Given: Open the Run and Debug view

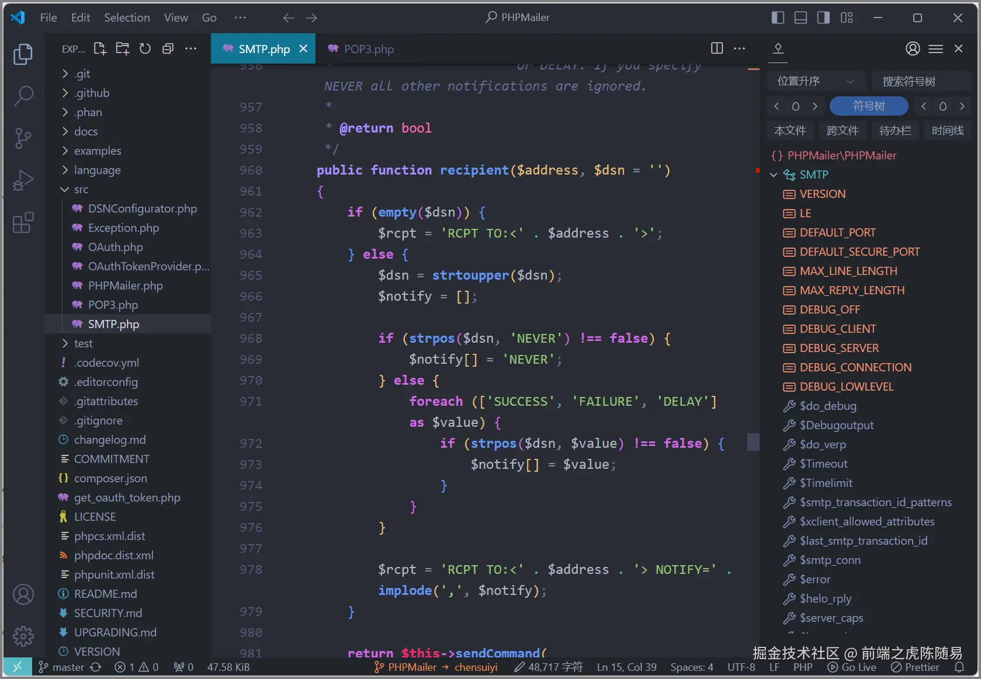Looking at the screenshot, I should click(23, 180).
